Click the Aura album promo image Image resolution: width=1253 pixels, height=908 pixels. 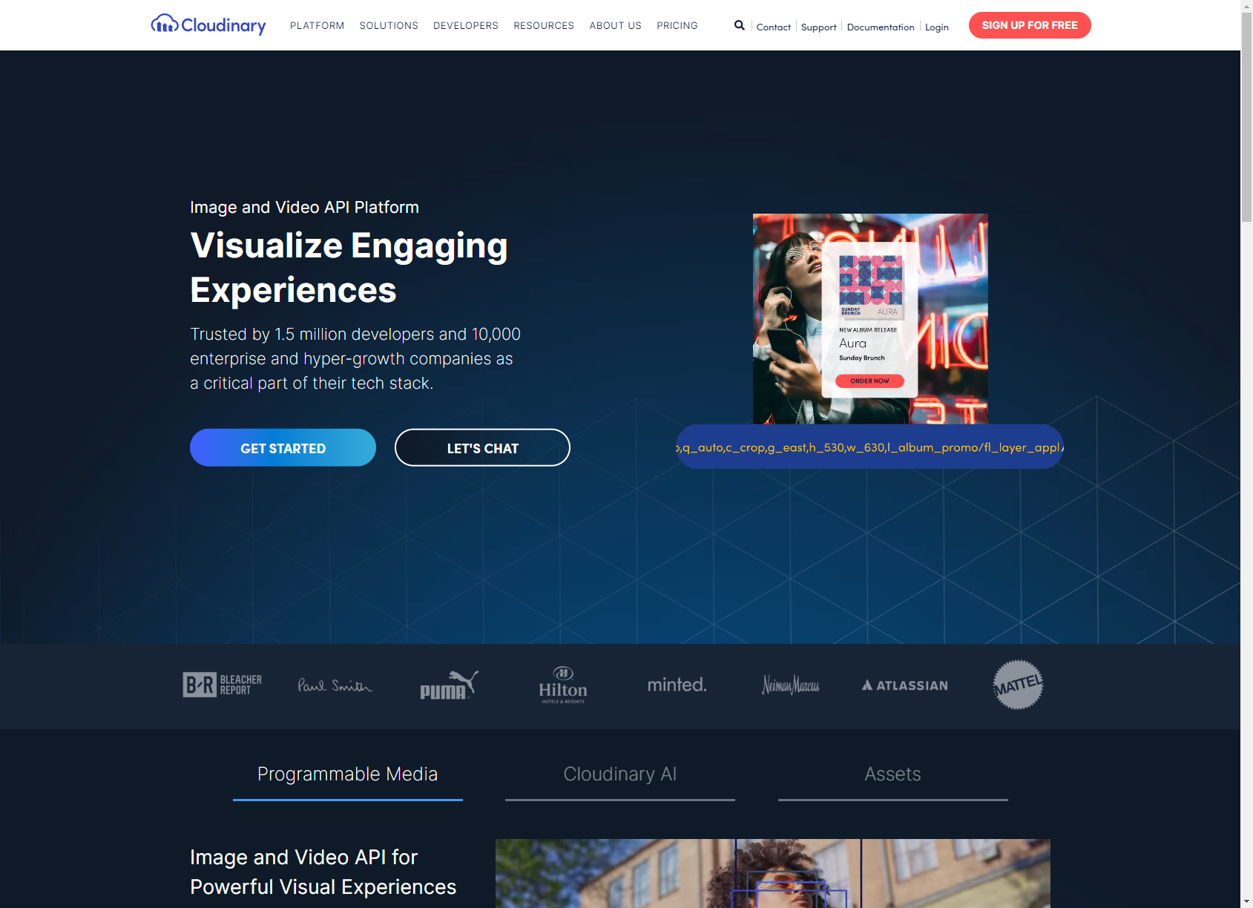(870, 319)
